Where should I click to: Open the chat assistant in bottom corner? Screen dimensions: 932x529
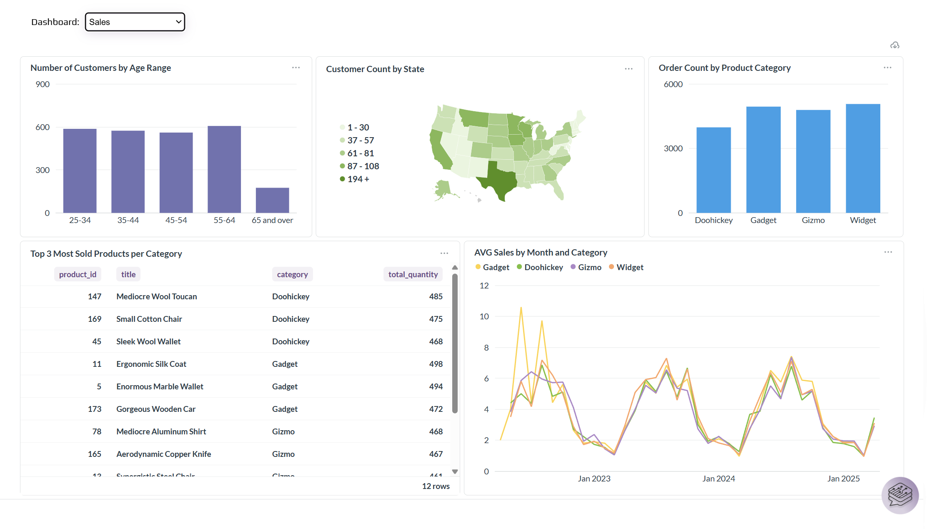(x=900, y=495)
